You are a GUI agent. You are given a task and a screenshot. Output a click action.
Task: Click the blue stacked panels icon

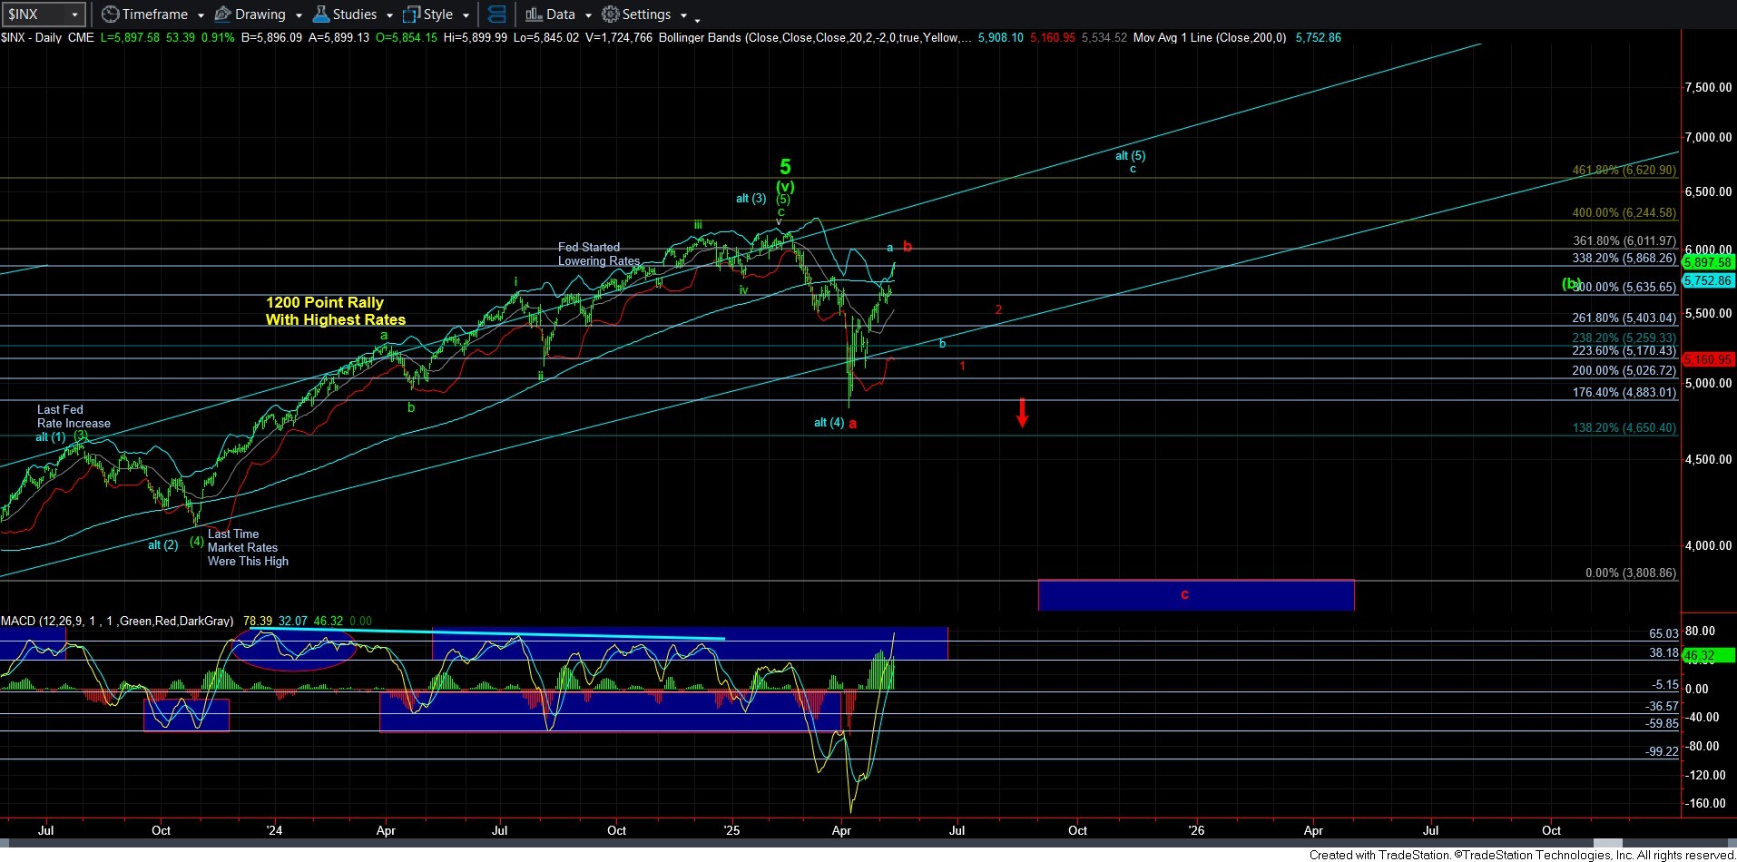coord(496,15)
